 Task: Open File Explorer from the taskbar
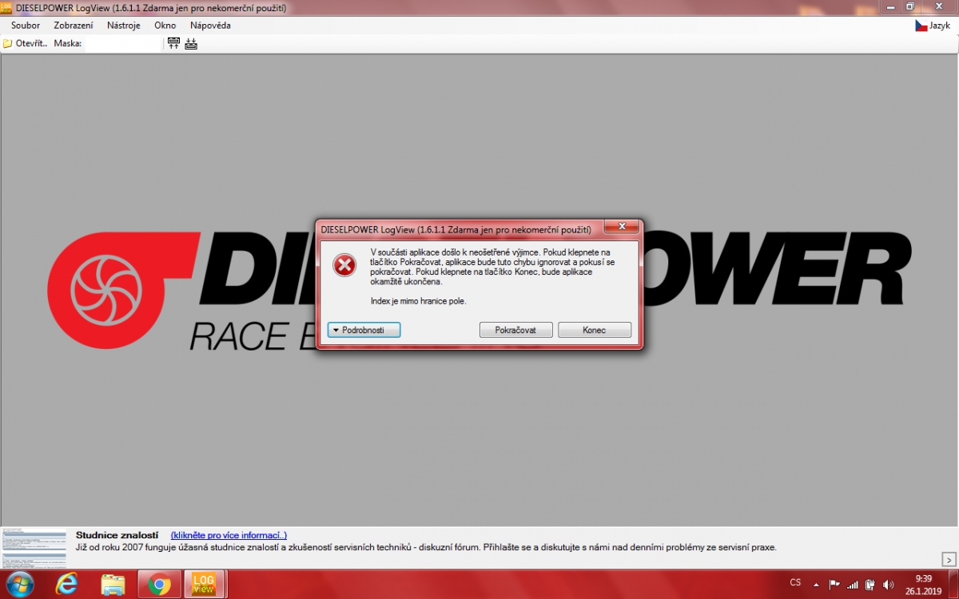(113, 585)
